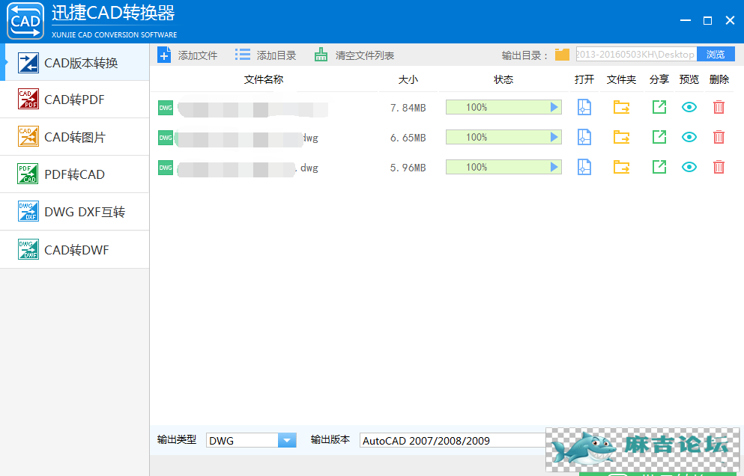Delete the 5.96MB file from list
Viewport: 744px width, 476px height.
pos(719,168)
